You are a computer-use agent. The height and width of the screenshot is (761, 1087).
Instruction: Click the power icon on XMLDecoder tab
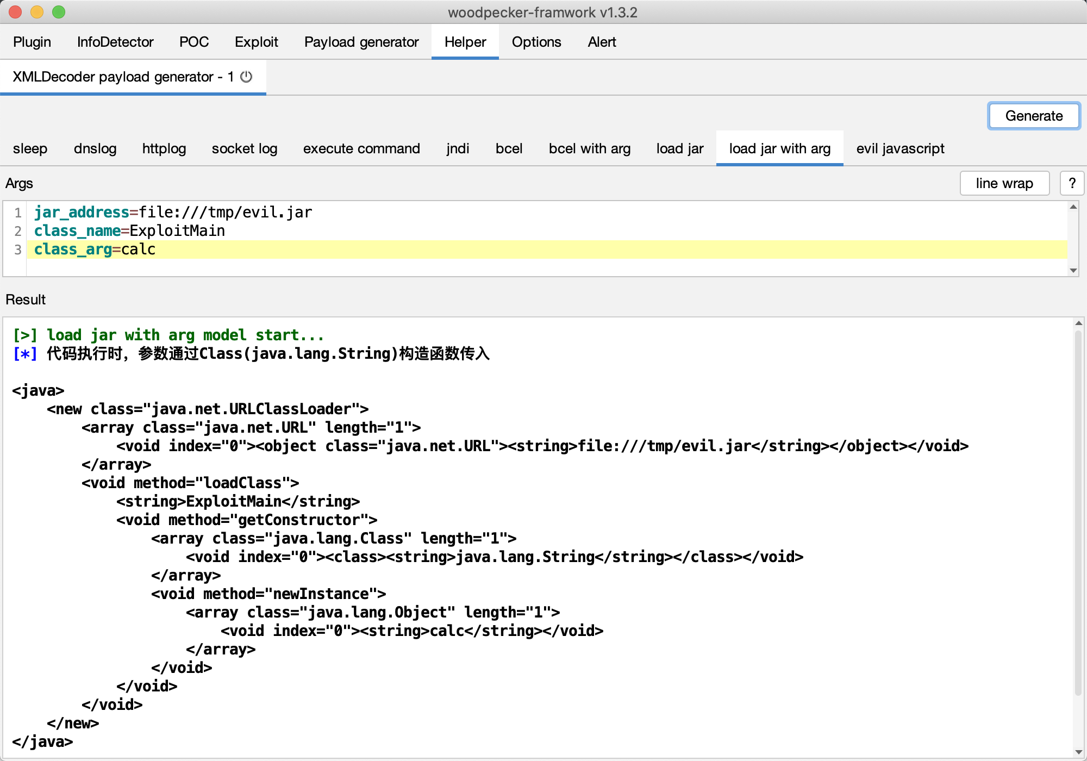tap(246, 77)
